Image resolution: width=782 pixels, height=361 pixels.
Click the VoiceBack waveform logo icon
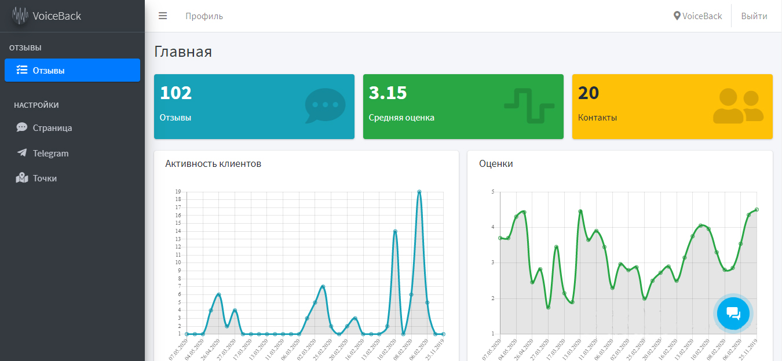click(x=21, y=16)
